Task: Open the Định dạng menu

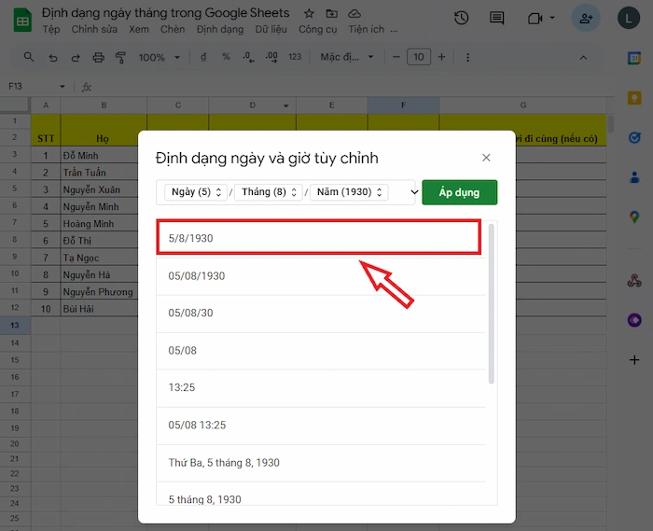Action: pyautogui.click(x=220, y=30)
